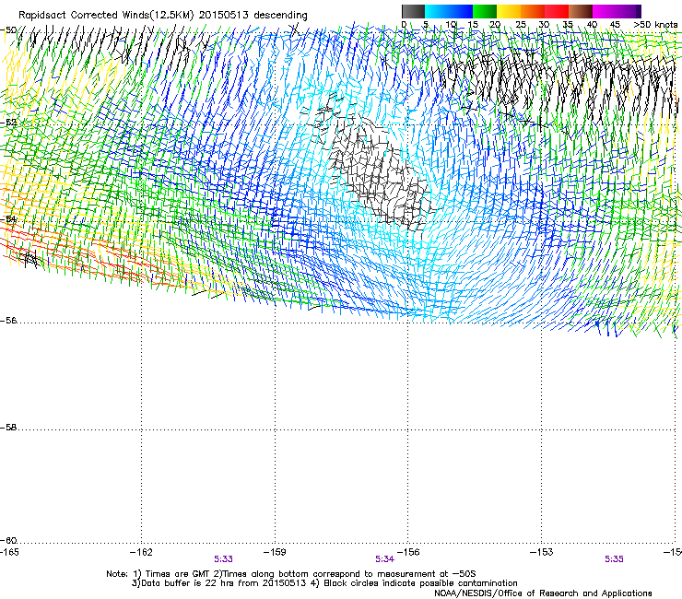This screenshot has height=599, width=682.
Task: Click the latitude label "-60"
Action: 8,540
